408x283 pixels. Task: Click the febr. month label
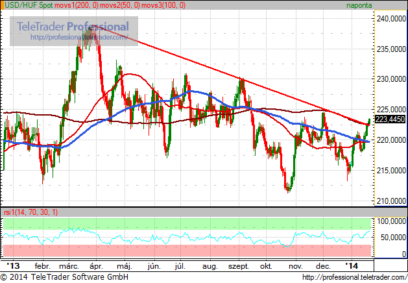(42, 266)
